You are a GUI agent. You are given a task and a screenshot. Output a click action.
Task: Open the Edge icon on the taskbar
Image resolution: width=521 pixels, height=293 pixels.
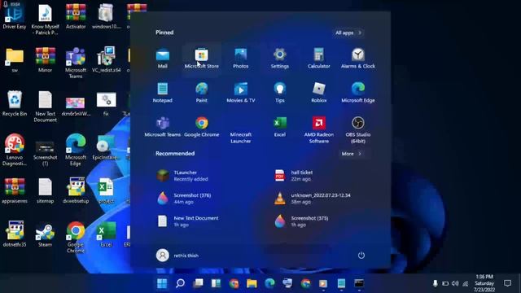coord(269,283)
